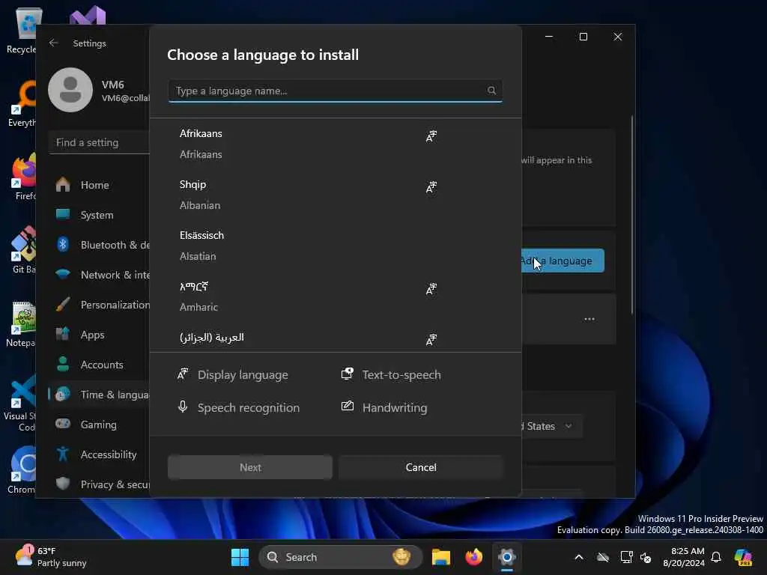Image resolution: width=767 pixels, height=575 pixels.
Task: Select the Amharic language entry
Action: [x=336, y=296]
